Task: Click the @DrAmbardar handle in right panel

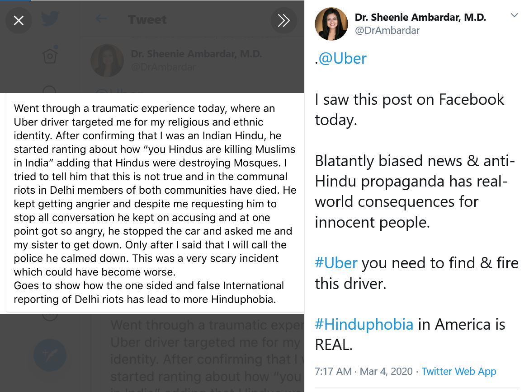Action: coord(387,30)
